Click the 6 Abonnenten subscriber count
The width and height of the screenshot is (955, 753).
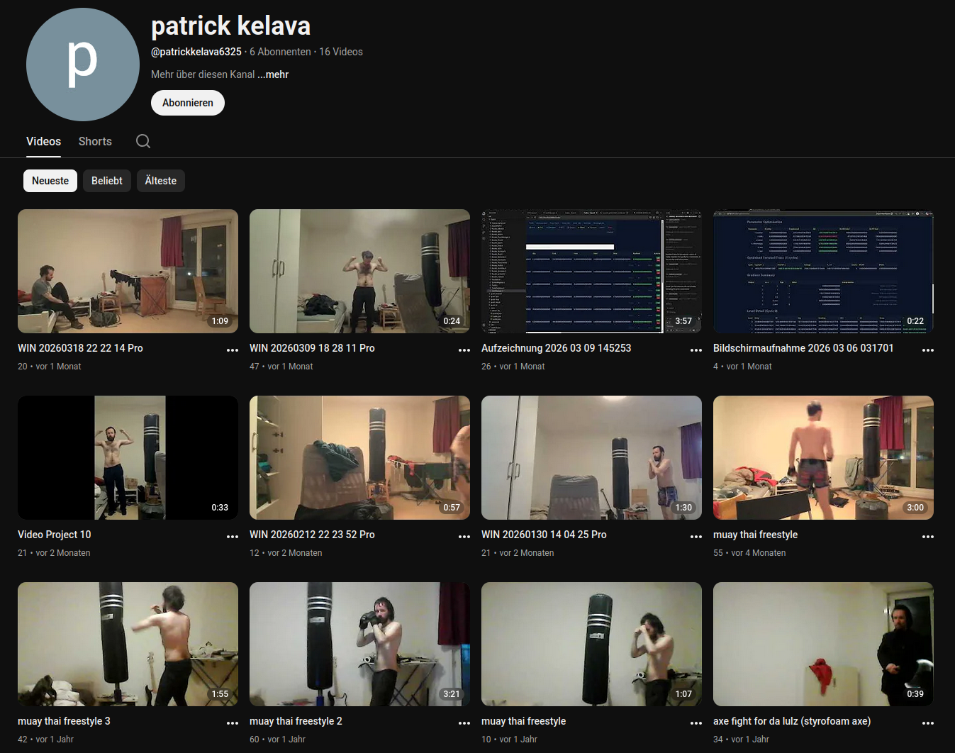pos(280,52)
